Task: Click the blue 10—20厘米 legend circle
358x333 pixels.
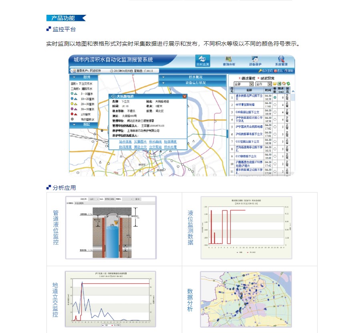Action: point(72,98)
